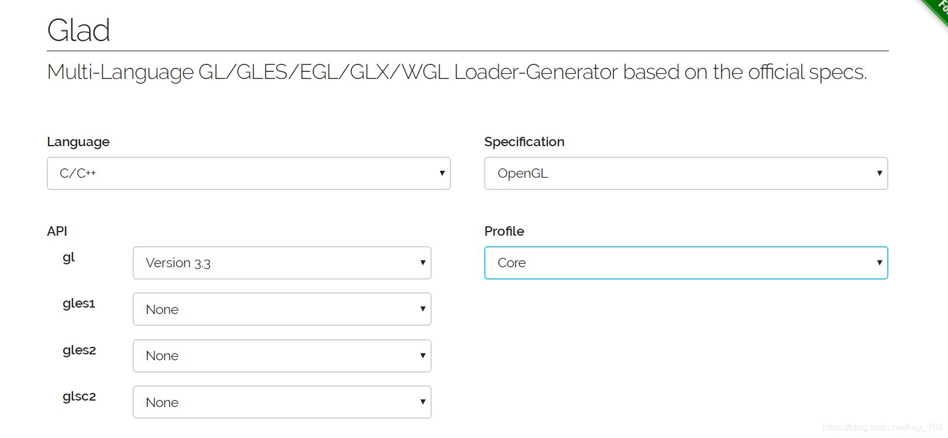This screenshot has width=948, height=438.
Task: Click the arrow icon of the Specification select
Action: 880,173
